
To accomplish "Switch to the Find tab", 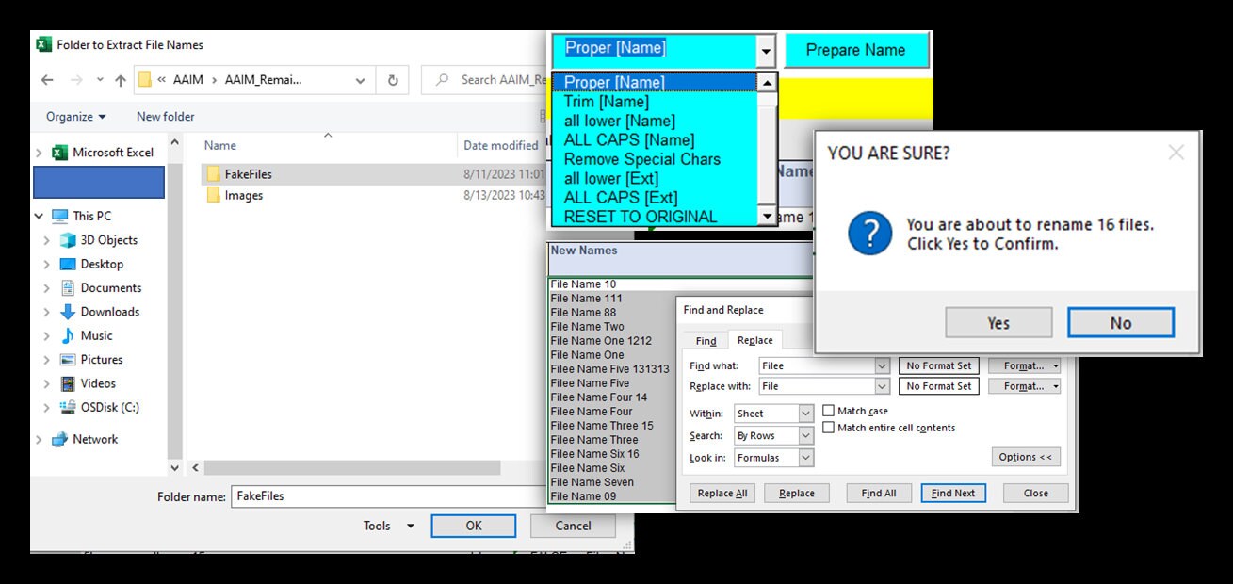I will [705, 340].
